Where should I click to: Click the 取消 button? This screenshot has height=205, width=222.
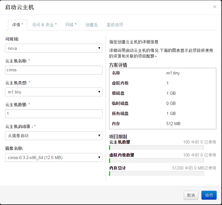click(x=191, y=195)
